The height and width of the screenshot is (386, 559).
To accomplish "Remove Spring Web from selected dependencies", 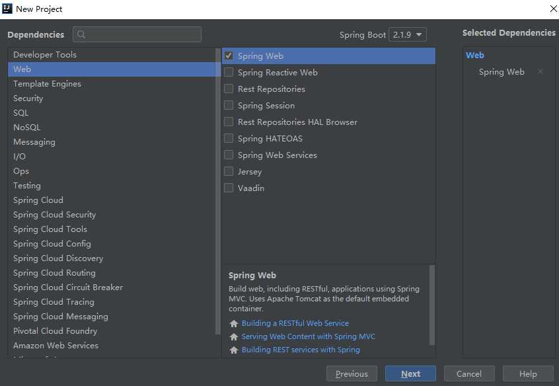I will coord(540,71).
